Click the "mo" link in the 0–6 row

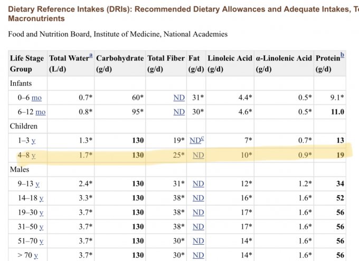click(x=36, y=98)
